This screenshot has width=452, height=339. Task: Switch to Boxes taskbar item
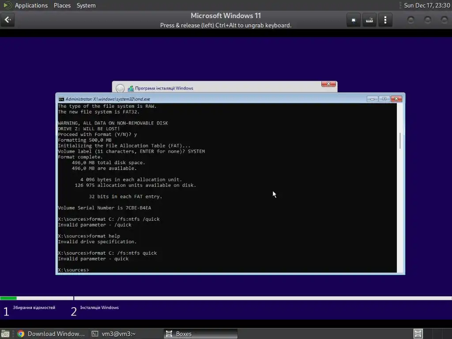pos(201,334)
